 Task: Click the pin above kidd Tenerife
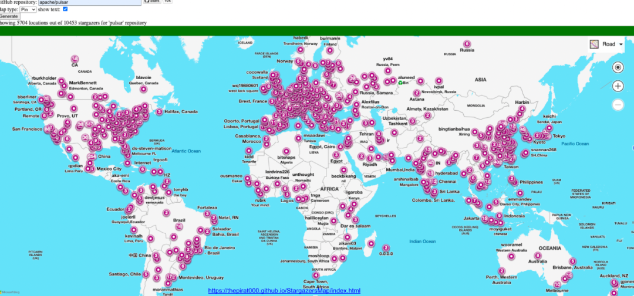pos(248,150)
